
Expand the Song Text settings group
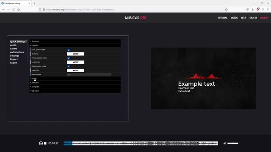pos(75,87)
